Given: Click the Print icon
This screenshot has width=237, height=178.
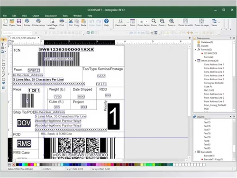Looking at the screenshot, I should pyautogui.click(x=62, y=21).
